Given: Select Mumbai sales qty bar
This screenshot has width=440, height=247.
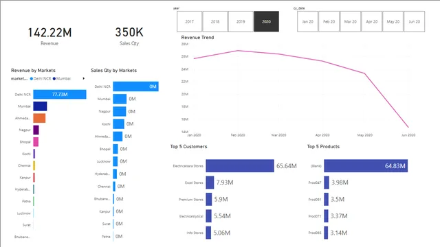Looking at the screenshot, I should click(x=120, y=99).
